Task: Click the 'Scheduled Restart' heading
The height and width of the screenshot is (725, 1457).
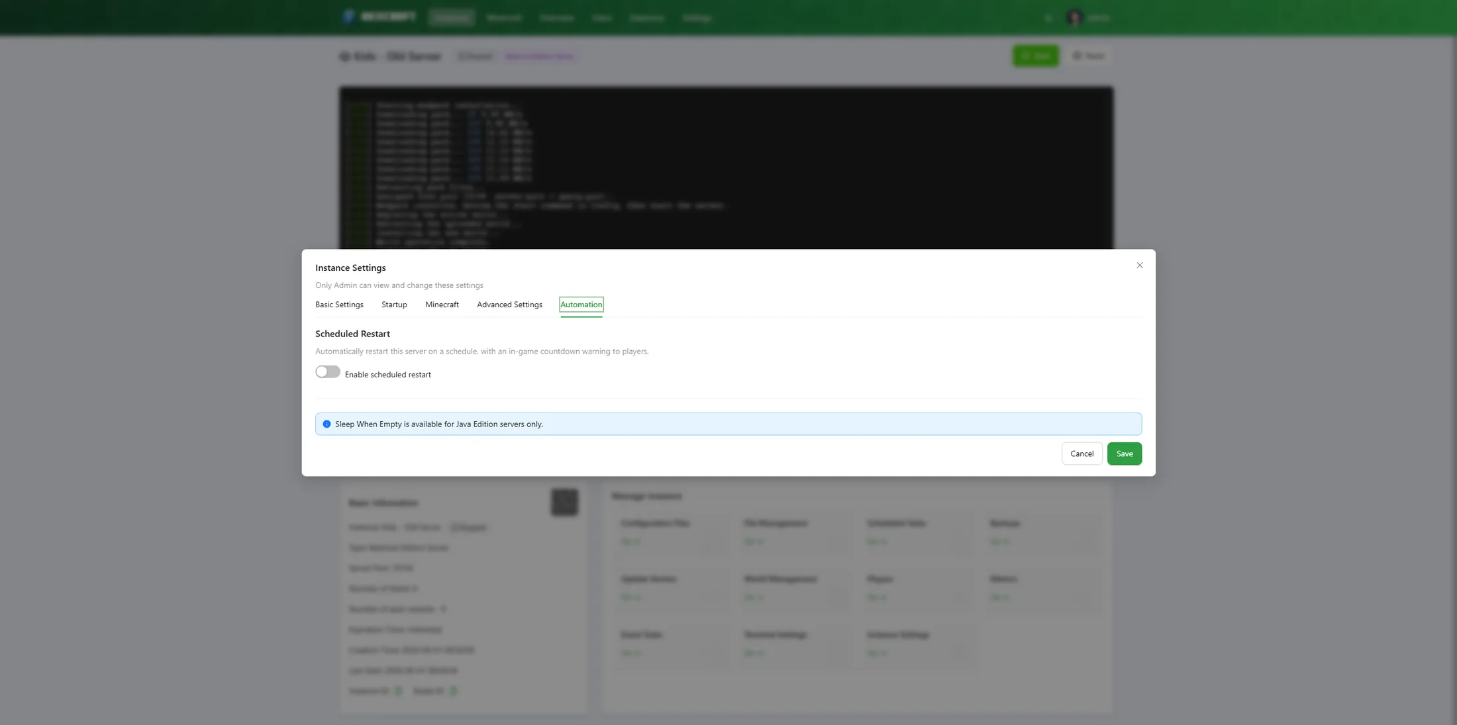Action: coord(352,334)
